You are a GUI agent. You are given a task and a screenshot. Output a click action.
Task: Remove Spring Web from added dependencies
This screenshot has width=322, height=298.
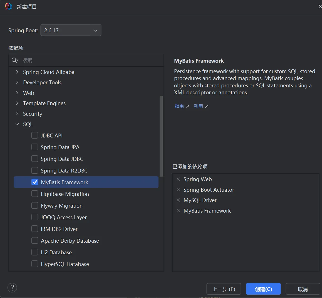178,179
